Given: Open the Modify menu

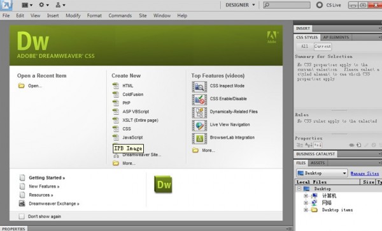Looking at the screenshot, I should click(73, 15).
